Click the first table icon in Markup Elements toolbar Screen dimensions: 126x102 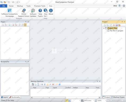[33, 84]
